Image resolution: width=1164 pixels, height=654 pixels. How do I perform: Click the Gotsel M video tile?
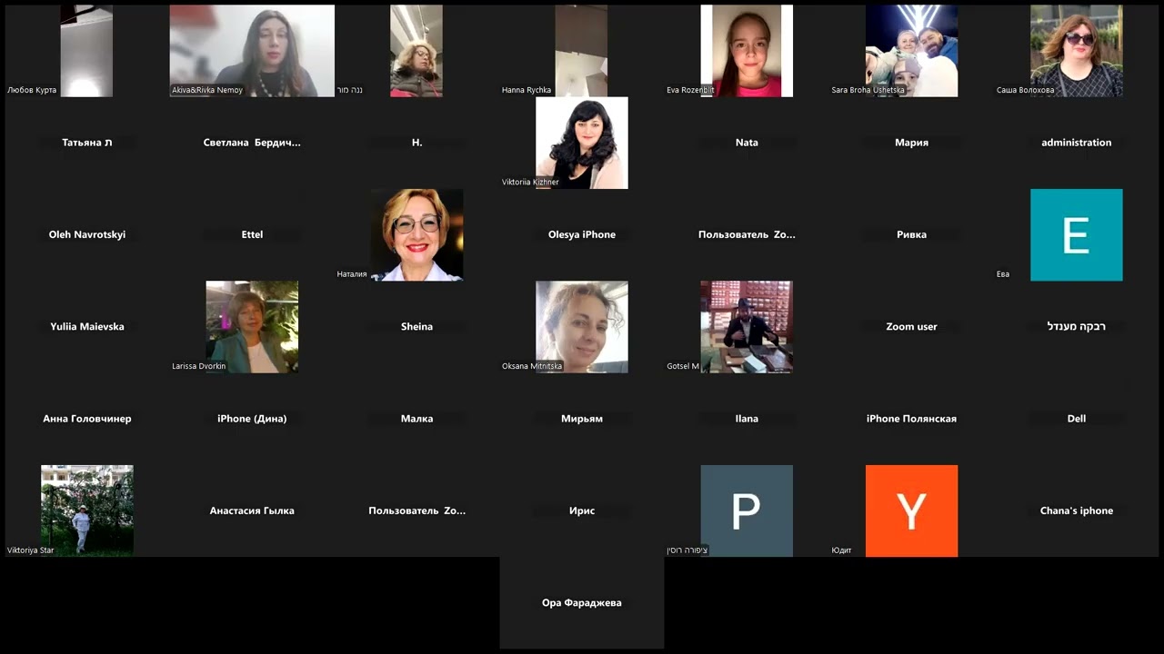(x=747, y=326)
